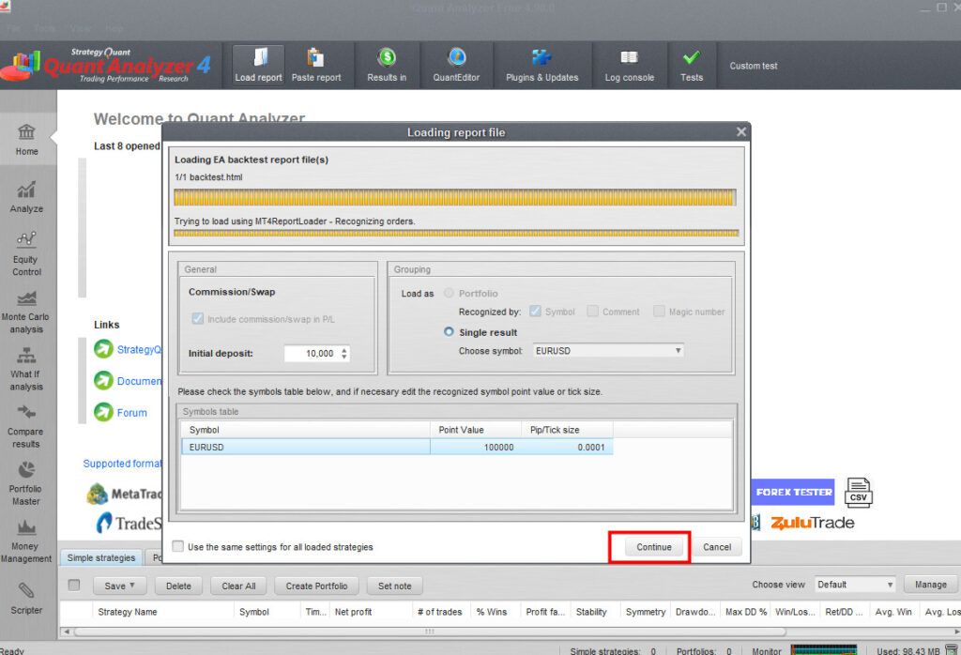The height and width of the screenshot is (655, 961).
Task: Show the Log console
Action: [x=630, y=65]
